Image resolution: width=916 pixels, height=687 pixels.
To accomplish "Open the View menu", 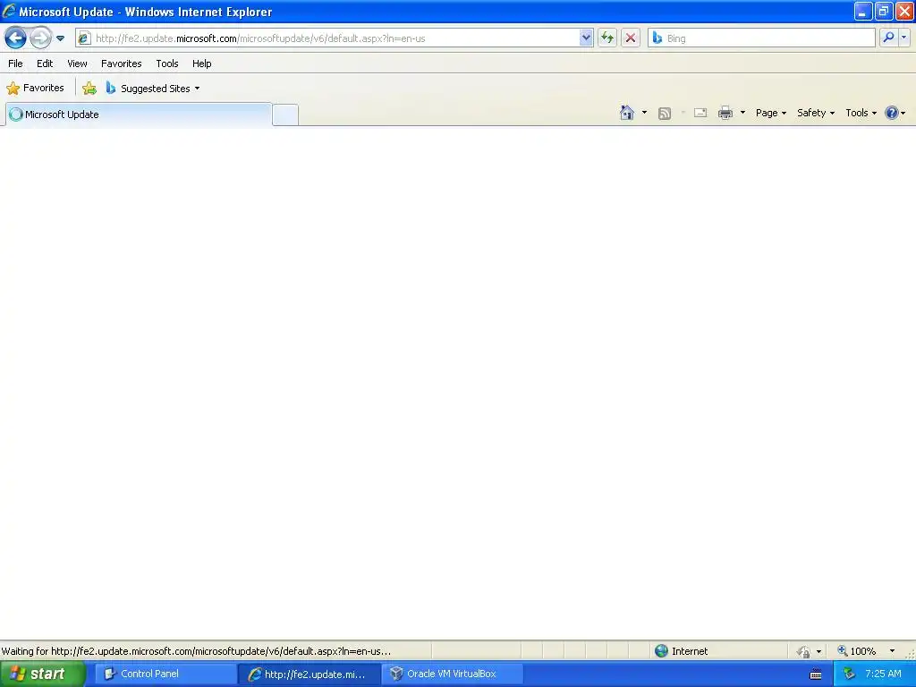I will [77, 64].
